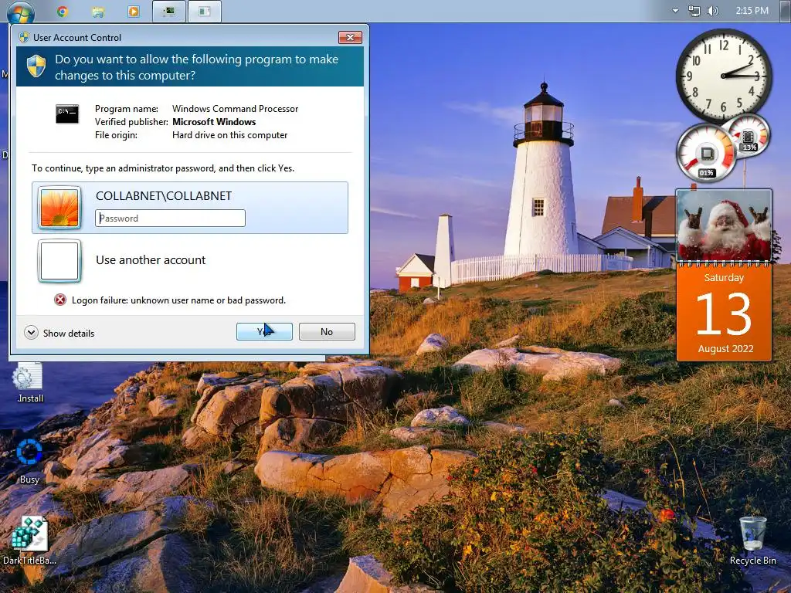Image resolution: width=791 pixels, height=593 pixels.
Task: Open the Windows Start orb
Action: pyautogui.click(x=21, y=11)
